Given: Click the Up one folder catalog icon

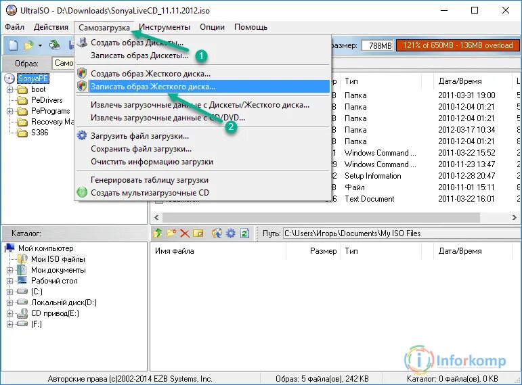Looking at the screenshot, I should pyautogui.click(x=158, y=233).
